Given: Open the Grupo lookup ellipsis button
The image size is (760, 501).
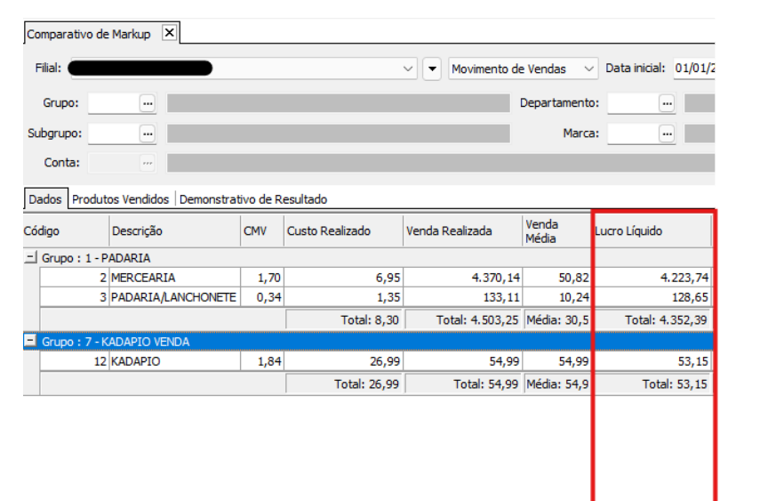Looking at the screenshot, I should pyautogui.click(x=148, y=103).
